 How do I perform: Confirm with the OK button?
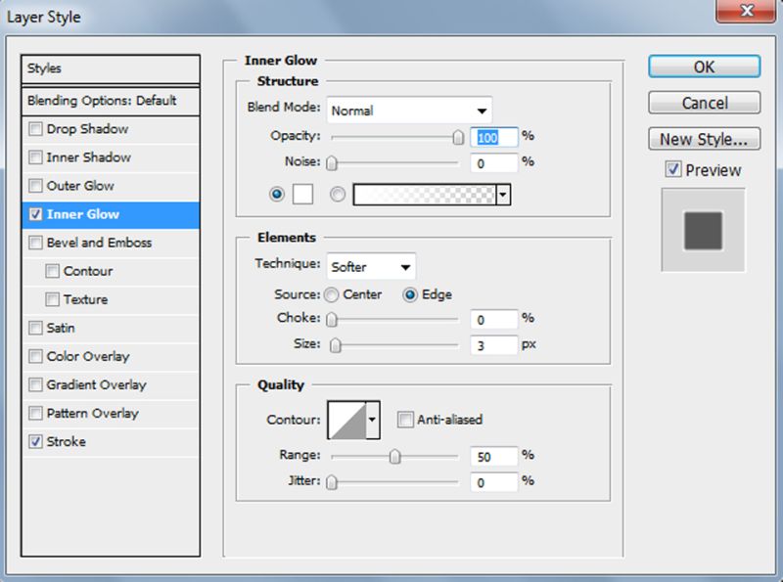click(704, 67)
